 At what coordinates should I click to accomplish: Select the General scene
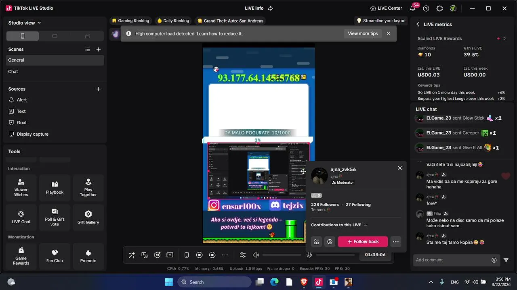pos(55,60)
